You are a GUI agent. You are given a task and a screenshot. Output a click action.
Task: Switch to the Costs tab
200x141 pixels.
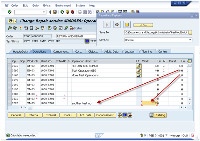coord(78,52)
